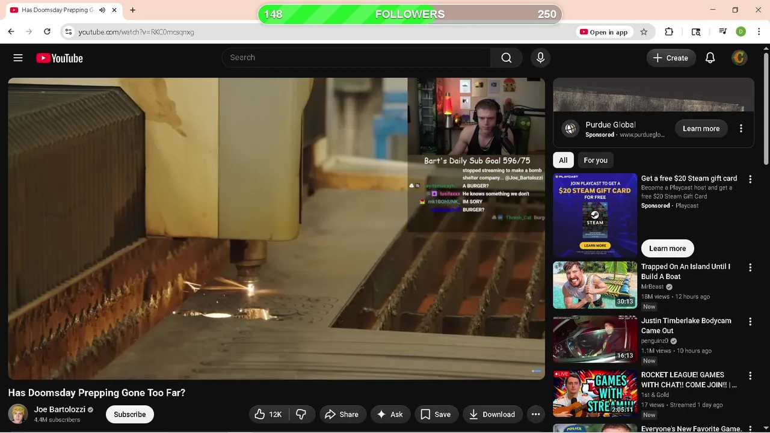Go back in browser history
The width and height of the screenshot is (770, 433).
tap(11, 32)
